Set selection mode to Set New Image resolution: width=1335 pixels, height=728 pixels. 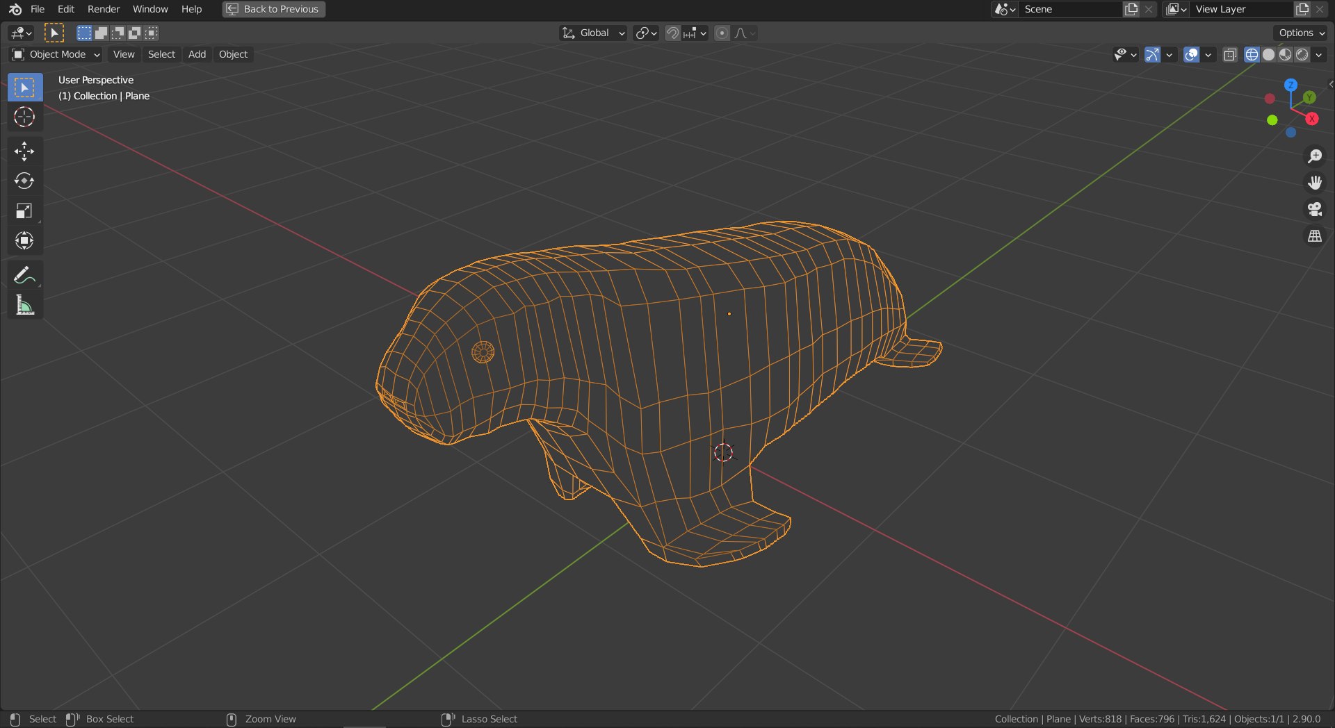tap(84, 33)
